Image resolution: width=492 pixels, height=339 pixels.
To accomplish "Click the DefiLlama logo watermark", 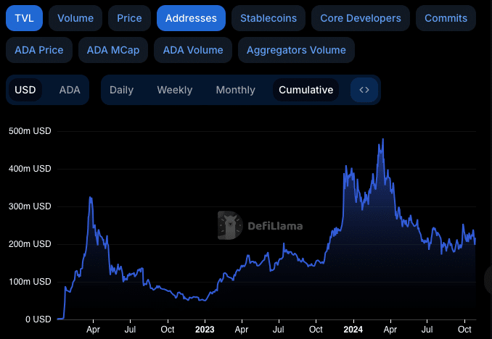I will tap(261, 225).
